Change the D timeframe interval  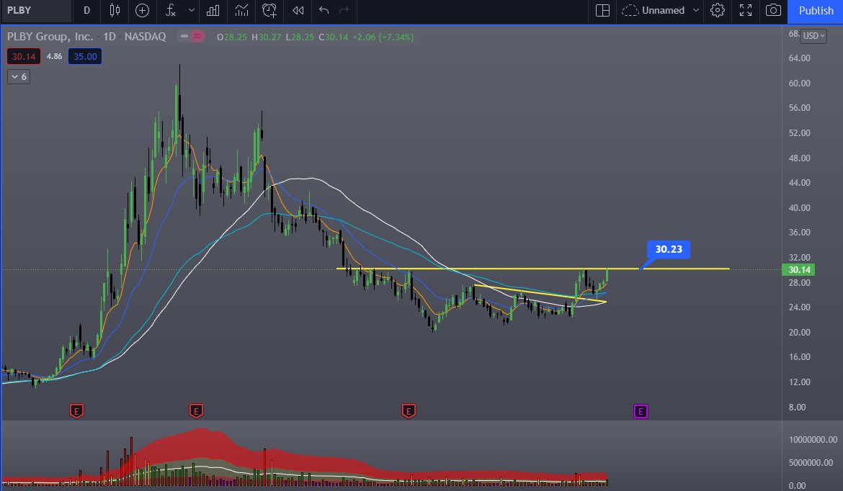point(86,11)
